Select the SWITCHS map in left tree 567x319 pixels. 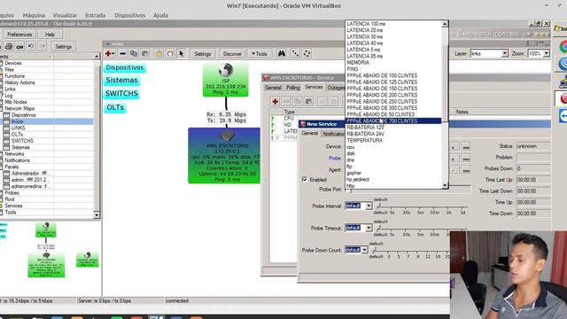click(x=22, y=141)
